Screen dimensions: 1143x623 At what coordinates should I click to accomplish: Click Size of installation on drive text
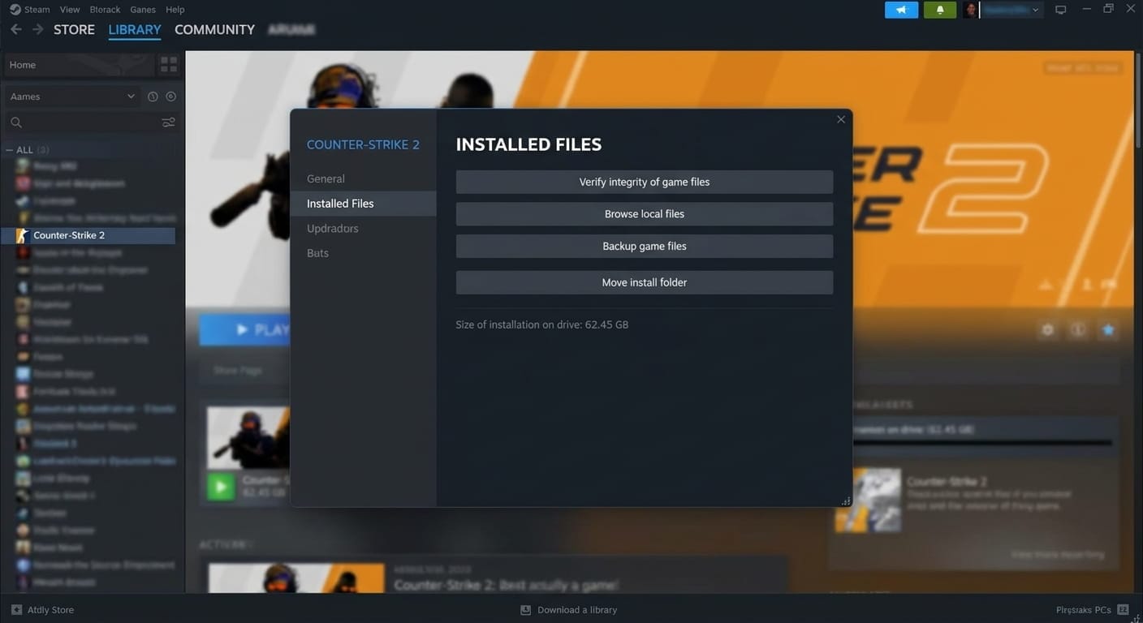pos(542,324)
